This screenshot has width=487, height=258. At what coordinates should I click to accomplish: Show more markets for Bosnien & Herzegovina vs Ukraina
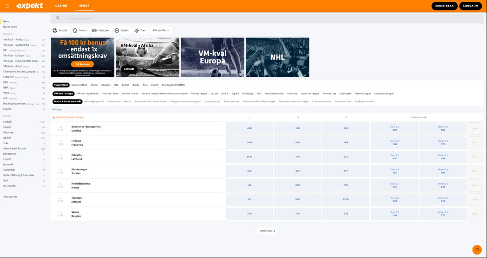tap(475, 128)
